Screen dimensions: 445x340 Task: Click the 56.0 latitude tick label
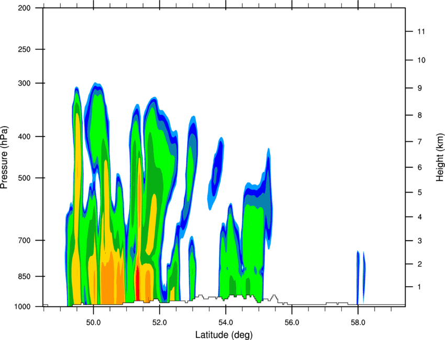click(292, 323)
